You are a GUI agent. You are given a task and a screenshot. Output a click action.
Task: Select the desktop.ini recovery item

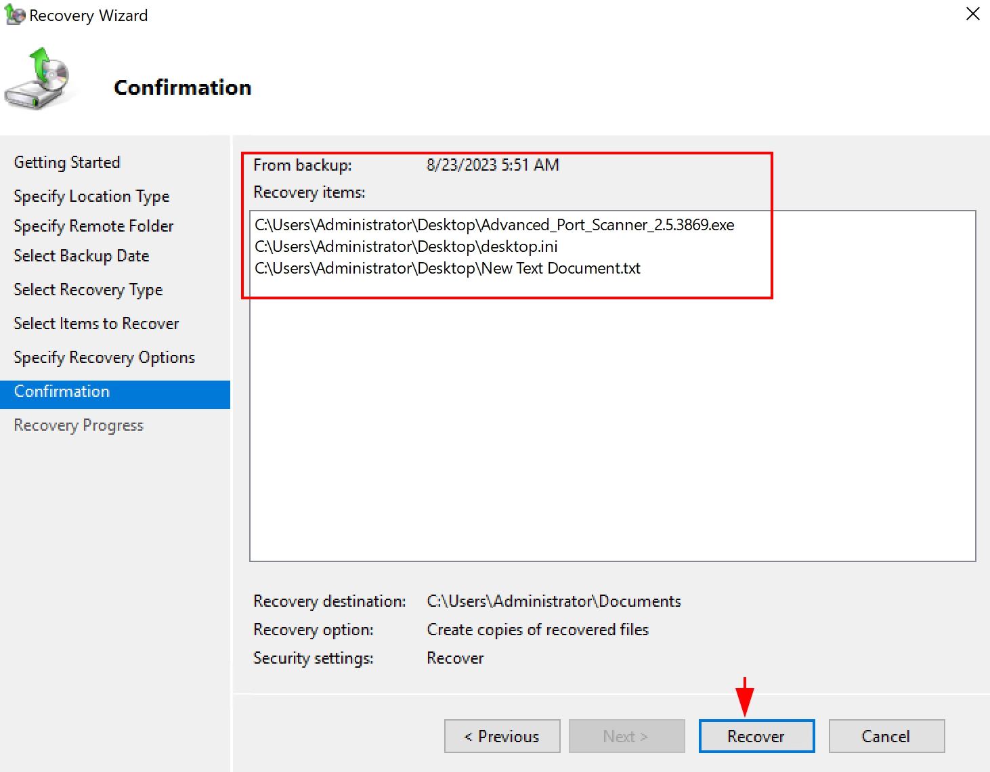pos(406,246)
